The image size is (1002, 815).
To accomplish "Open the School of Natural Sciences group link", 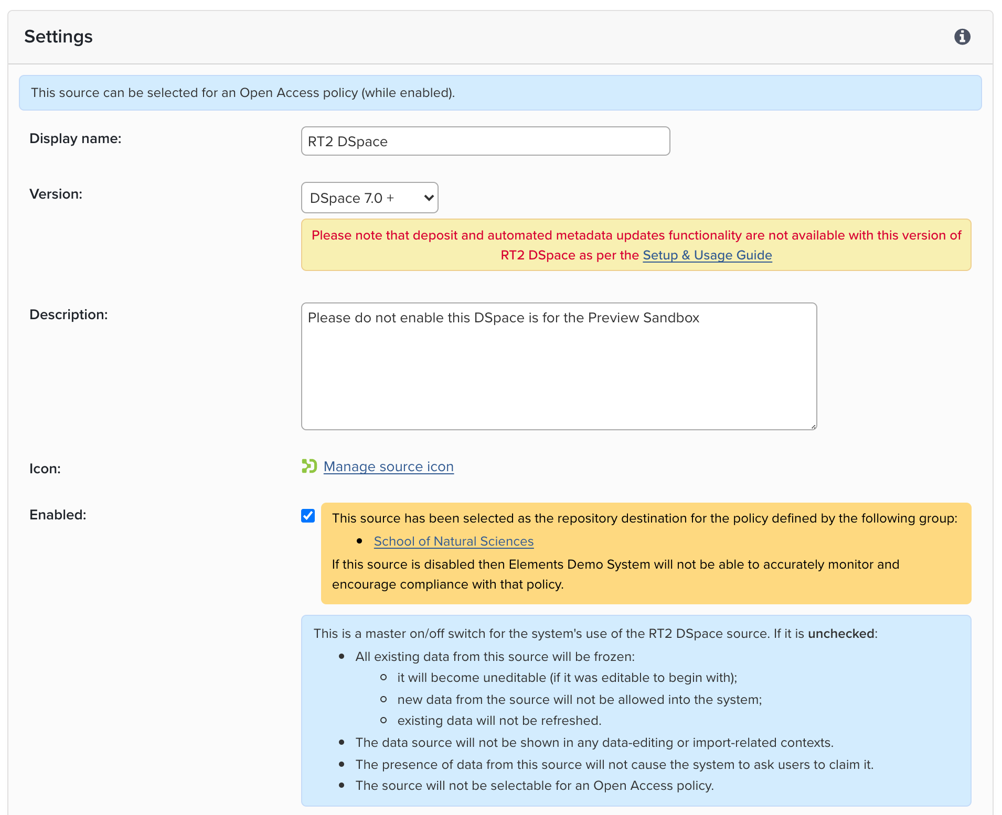I will tap(453, 541).
